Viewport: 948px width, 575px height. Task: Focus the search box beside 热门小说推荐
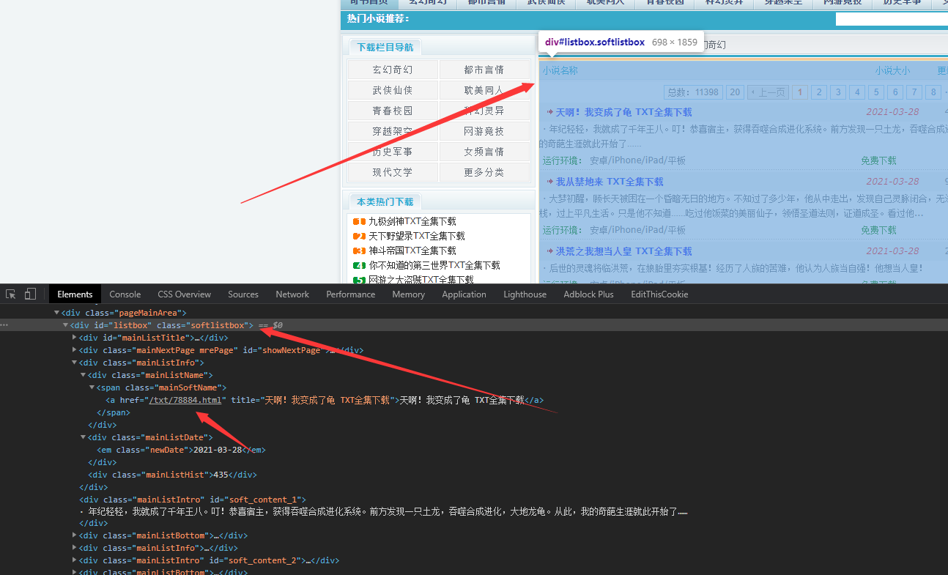point(892,19)
